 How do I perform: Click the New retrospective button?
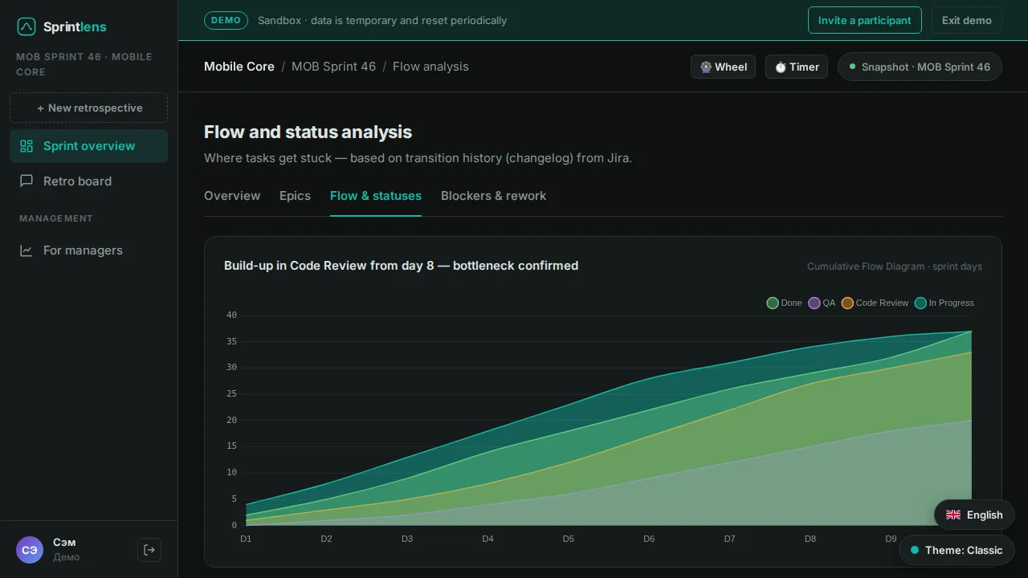point(88,108)
